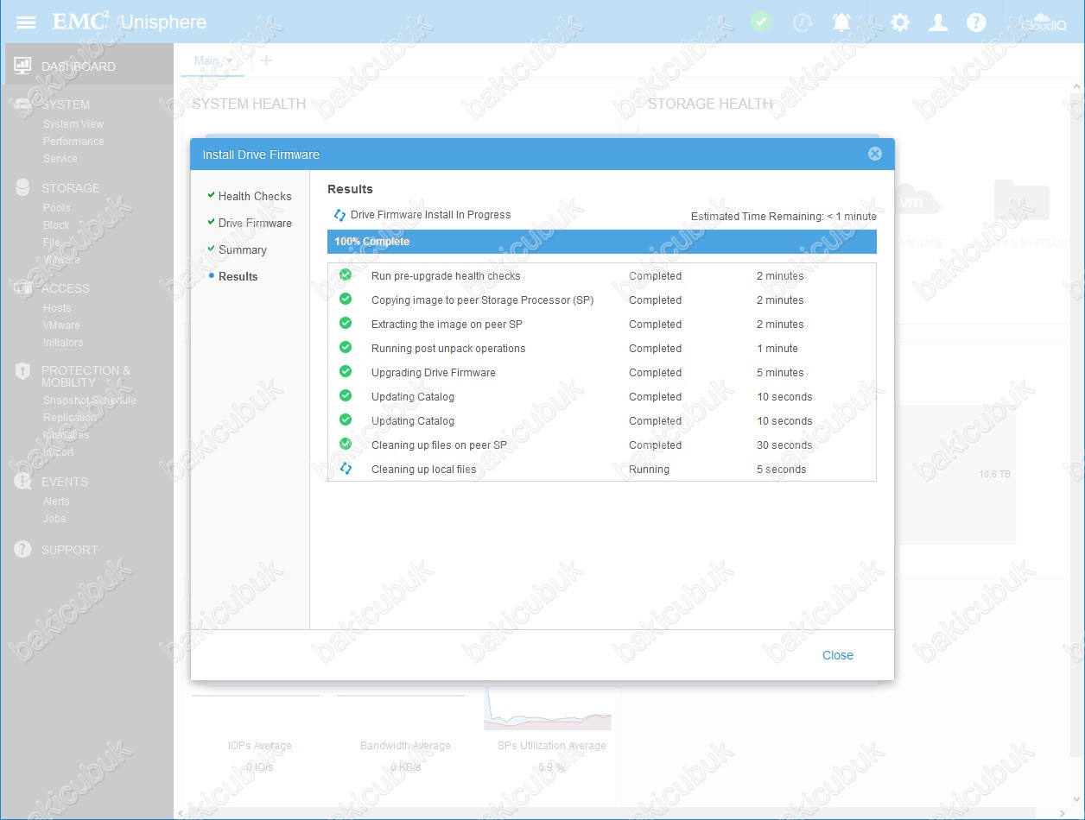Click the 100% Complete progress bar
The height and width of the screenshot is (820, 1085).
[x=601, y=242]
